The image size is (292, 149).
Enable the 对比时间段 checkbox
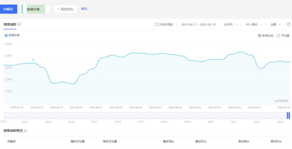pyautogui.click(x=156, y=24)
